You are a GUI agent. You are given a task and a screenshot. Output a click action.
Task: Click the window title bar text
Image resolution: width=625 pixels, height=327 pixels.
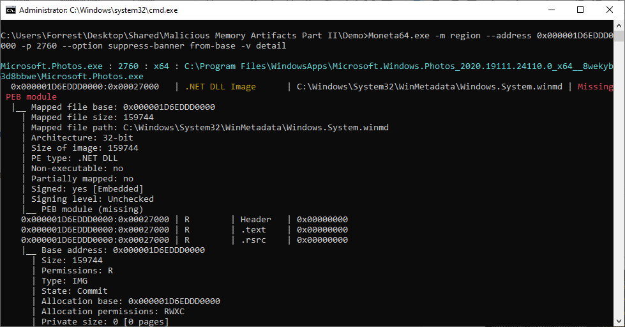click(98, 10)
